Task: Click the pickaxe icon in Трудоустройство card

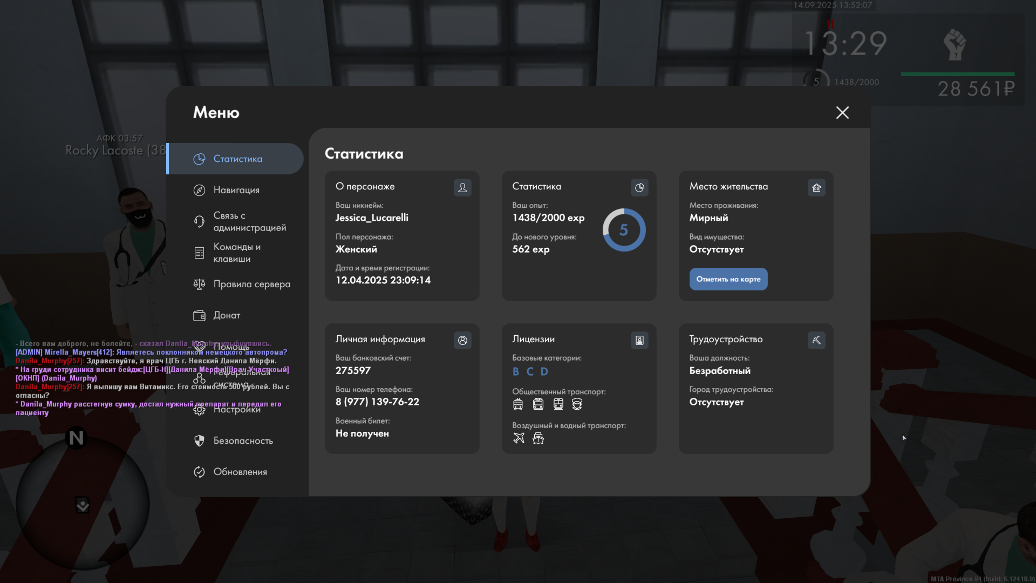Action: click(816, 340)
